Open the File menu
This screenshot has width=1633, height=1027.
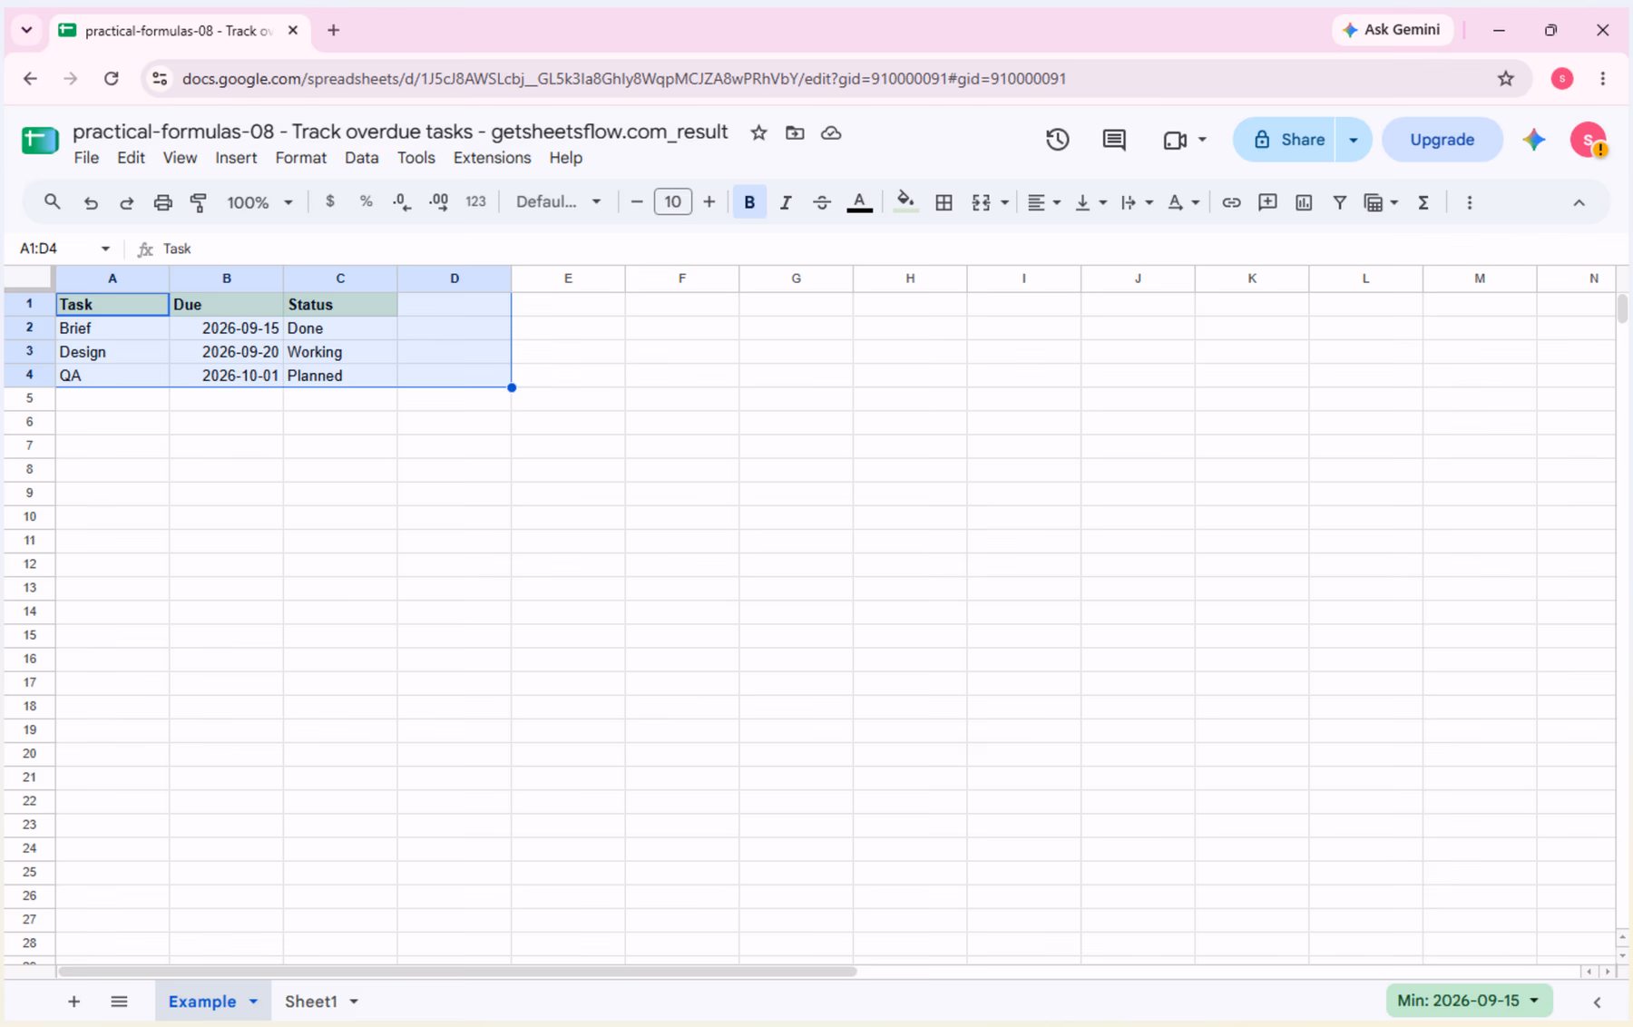(86, 158)
